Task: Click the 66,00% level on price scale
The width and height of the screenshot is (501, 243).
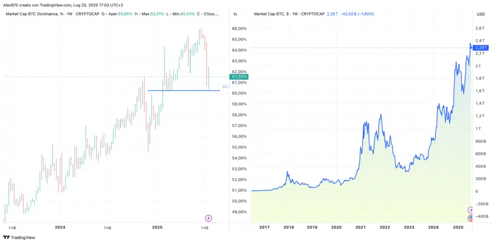Action: 239,29
